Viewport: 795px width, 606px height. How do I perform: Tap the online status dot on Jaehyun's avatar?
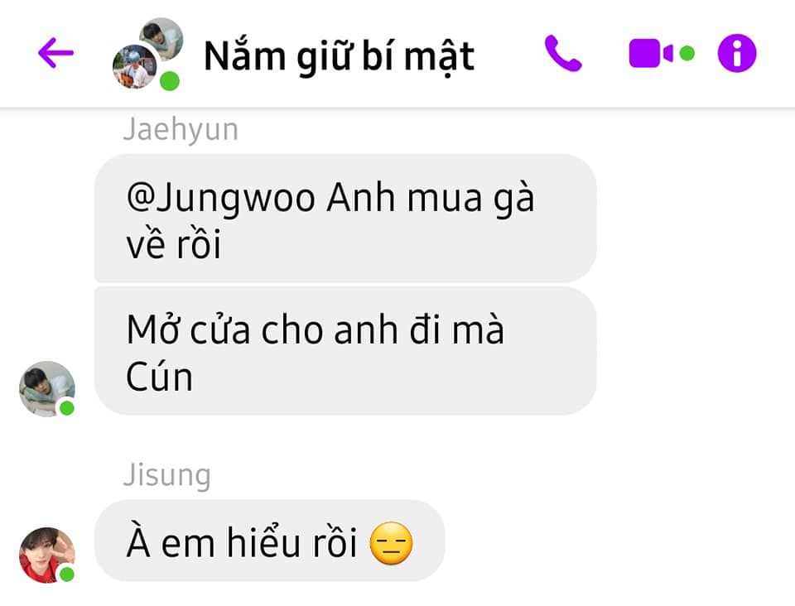(67, 408)
